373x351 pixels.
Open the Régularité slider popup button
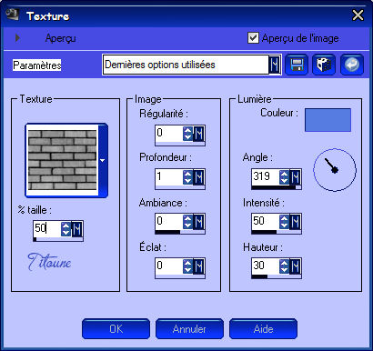[x=199, y=134]
